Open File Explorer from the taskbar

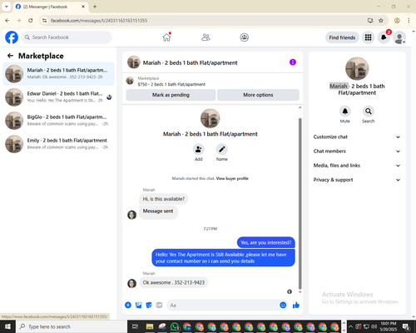150,326
